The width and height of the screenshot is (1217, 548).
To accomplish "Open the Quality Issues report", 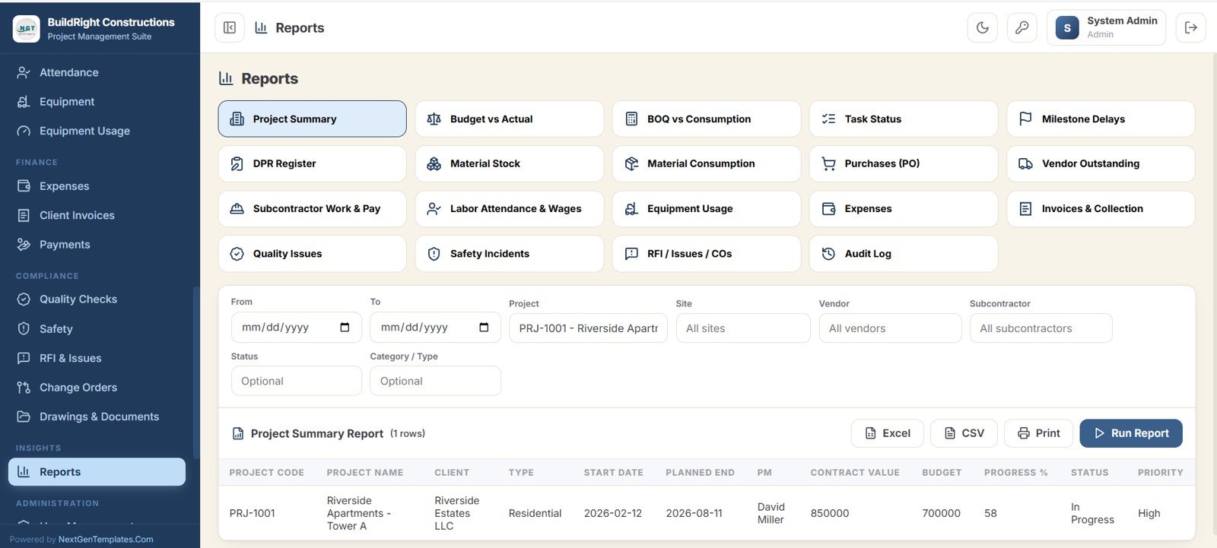I will 312,254.
